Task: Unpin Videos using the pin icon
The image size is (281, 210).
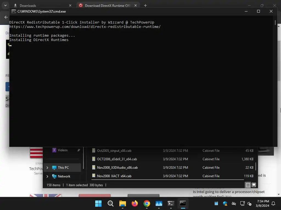Action: [78, 150]
